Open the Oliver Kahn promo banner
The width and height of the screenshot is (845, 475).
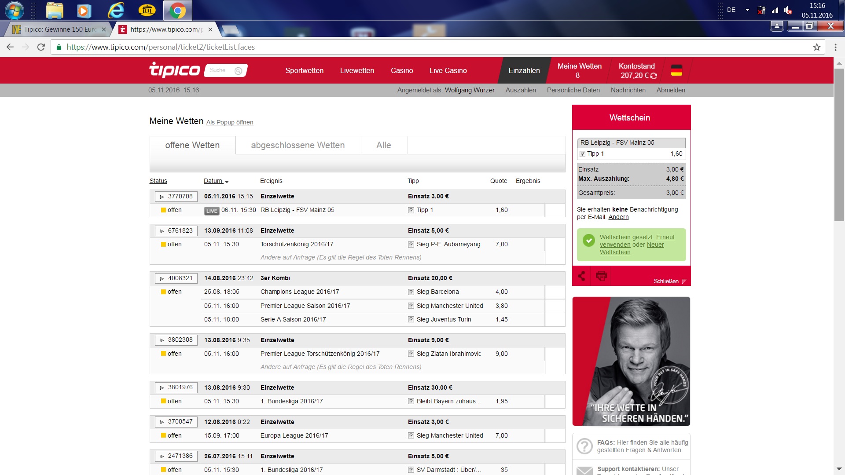(631, 361)
